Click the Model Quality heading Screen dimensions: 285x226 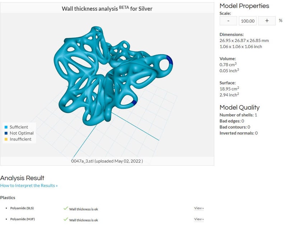coord(239,107)
